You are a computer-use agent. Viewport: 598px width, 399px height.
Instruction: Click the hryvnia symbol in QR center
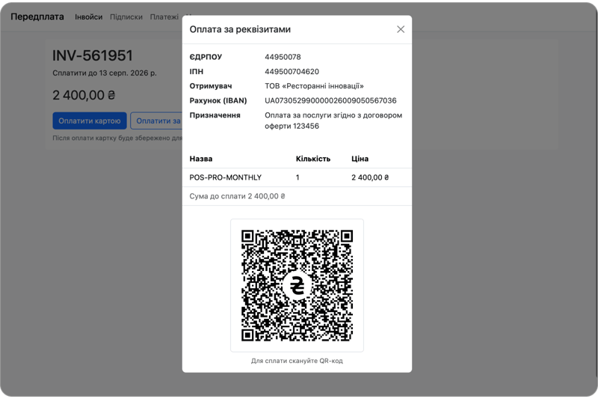(x=297, y=286)
